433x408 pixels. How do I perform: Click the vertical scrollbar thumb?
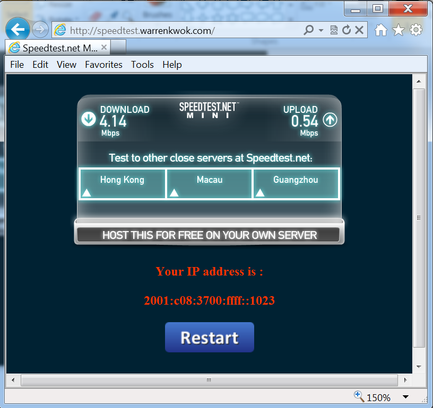tap(419, 218)
